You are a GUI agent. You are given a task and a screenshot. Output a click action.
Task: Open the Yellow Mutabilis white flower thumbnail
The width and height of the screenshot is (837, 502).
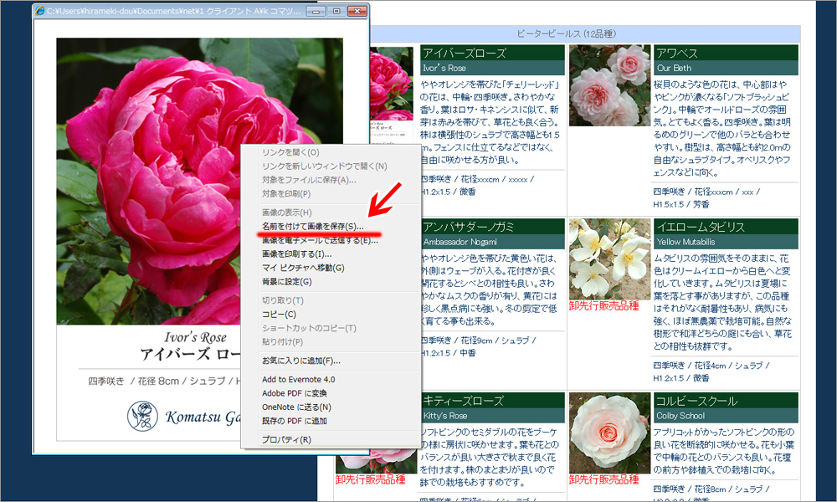[x=609, y=259]
